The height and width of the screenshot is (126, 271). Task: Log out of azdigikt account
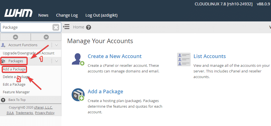tap(101, 15)
